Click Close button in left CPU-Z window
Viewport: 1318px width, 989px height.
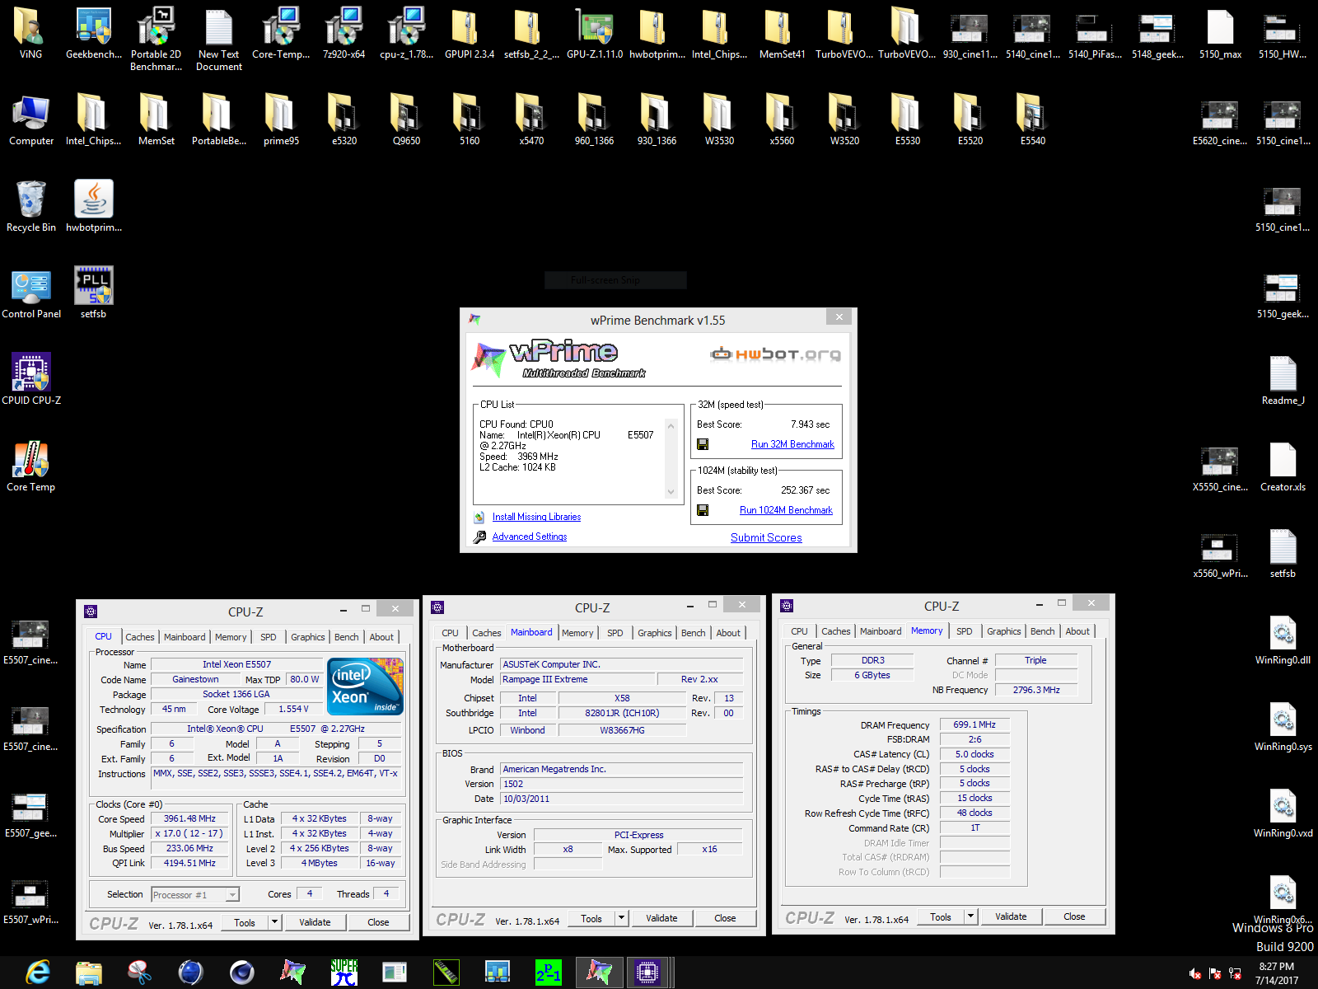pos(378,922)
